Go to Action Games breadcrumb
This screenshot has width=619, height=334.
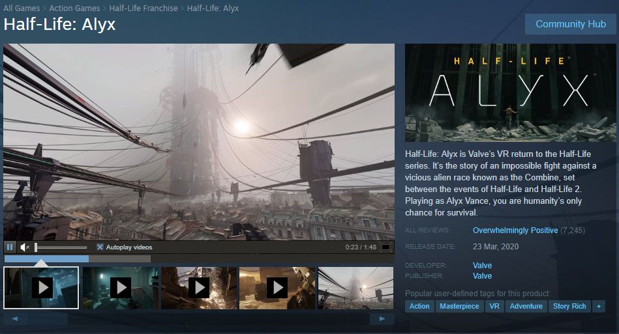(x=74, y=8)
